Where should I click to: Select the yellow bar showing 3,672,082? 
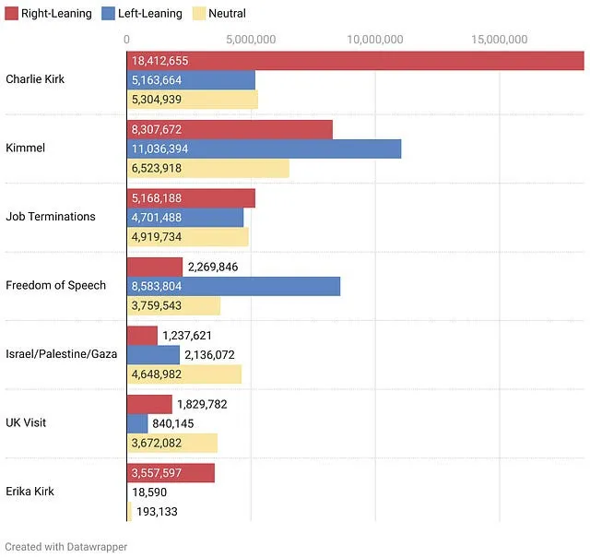171,443
